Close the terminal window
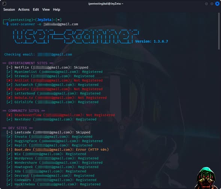This screenshot has height=189, width=221. pos(217,4)
